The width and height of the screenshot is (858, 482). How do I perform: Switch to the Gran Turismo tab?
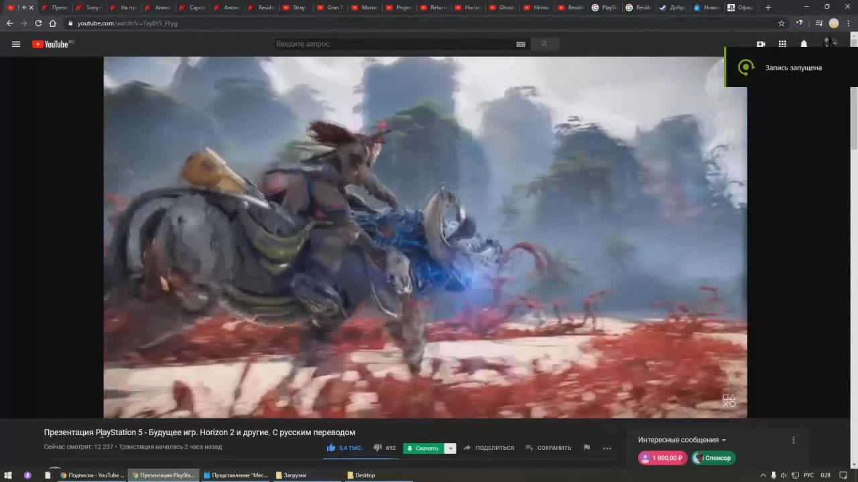[330, 7]
